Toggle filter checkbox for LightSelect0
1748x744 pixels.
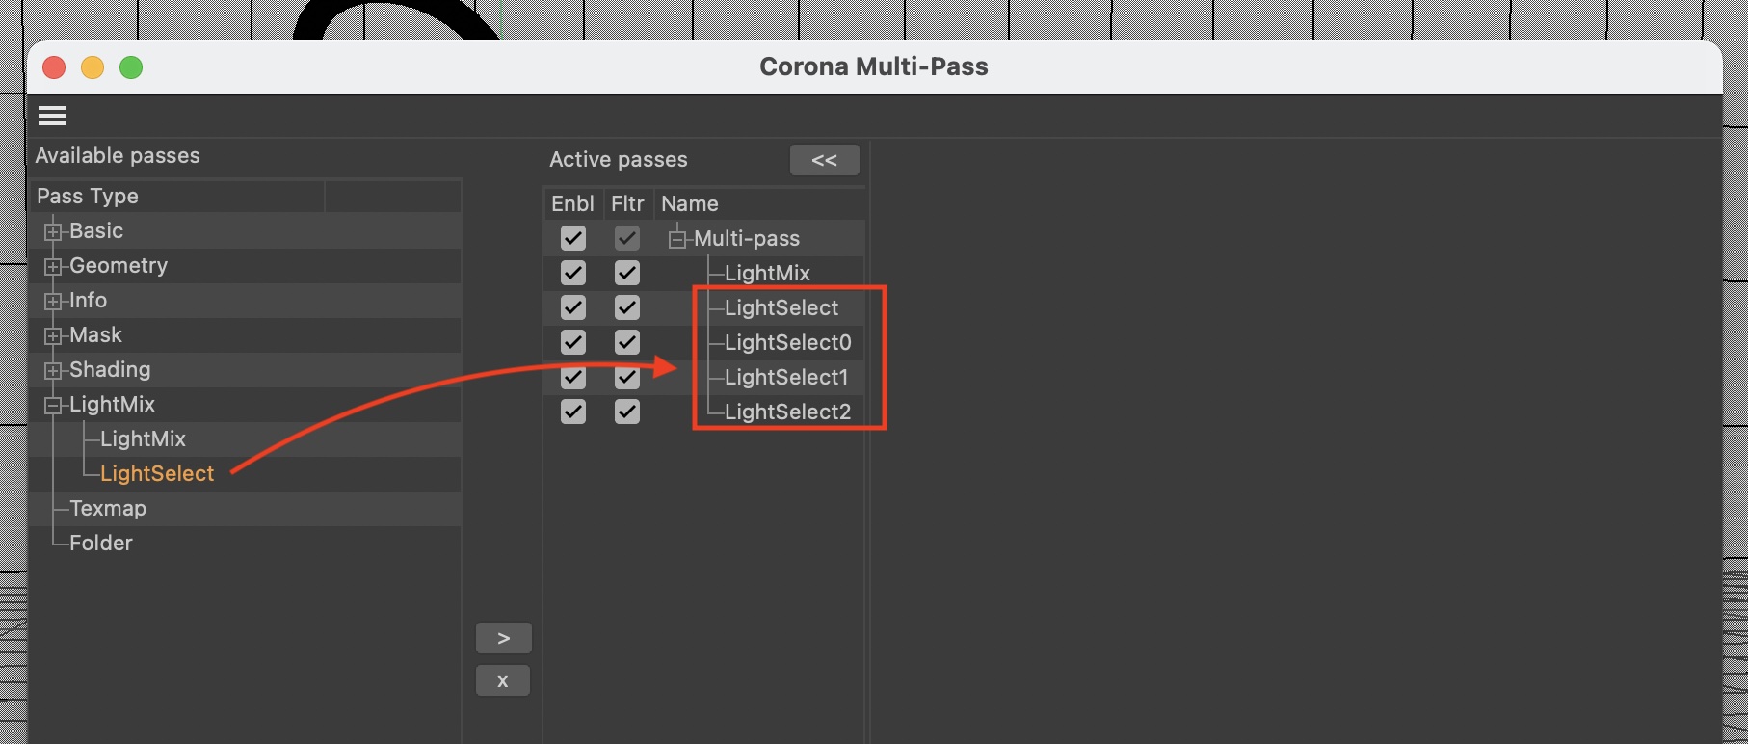[627, 342]
